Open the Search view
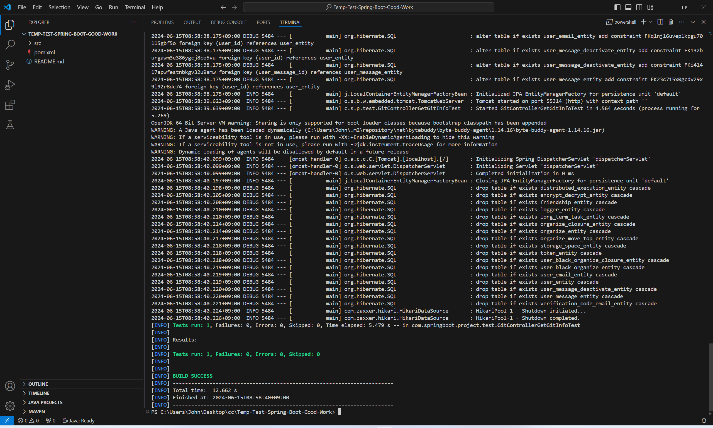The image size is (713, 428). [x=10, y=44]
